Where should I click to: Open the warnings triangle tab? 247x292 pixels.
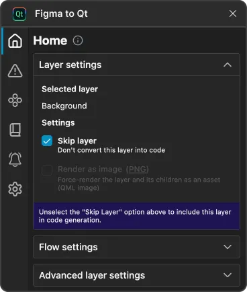pyautogui.click(x=15, y=71)
